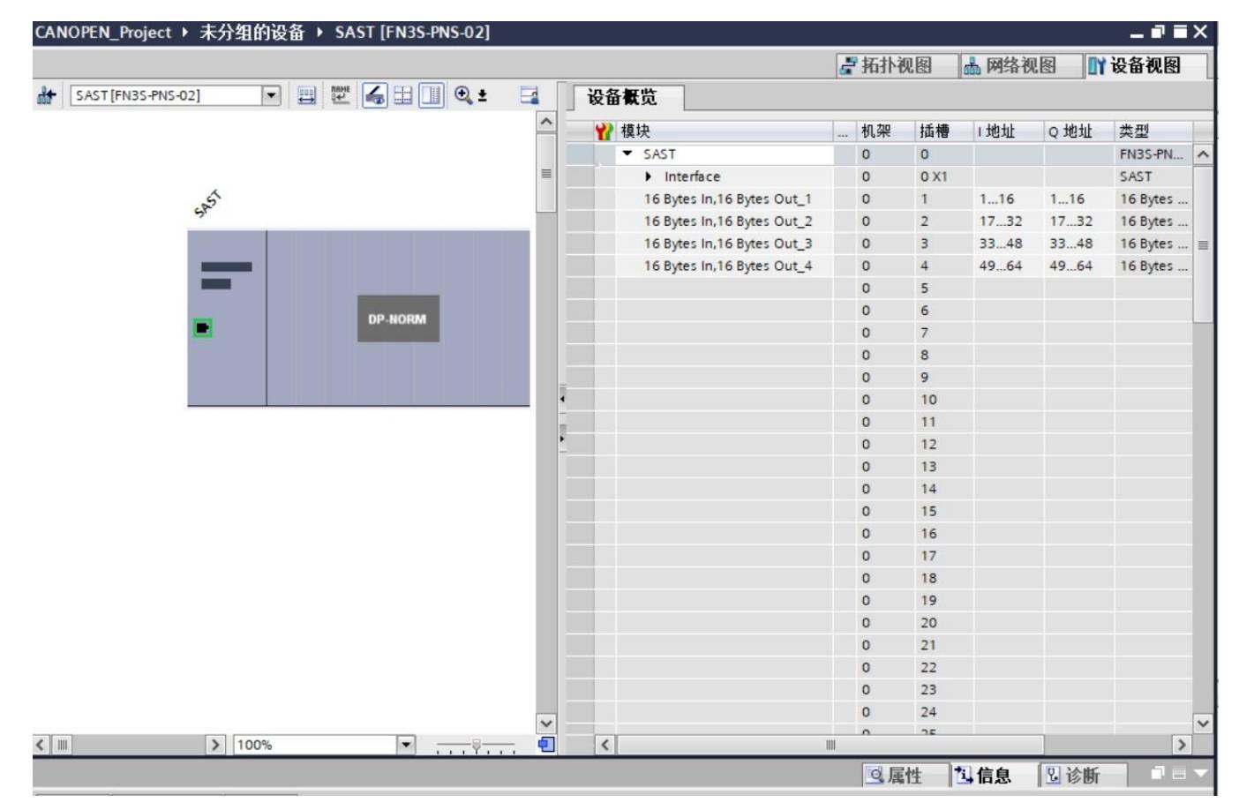Click the 类型 column header
The image size is (1239, 810).
[x=1153, y=131]
